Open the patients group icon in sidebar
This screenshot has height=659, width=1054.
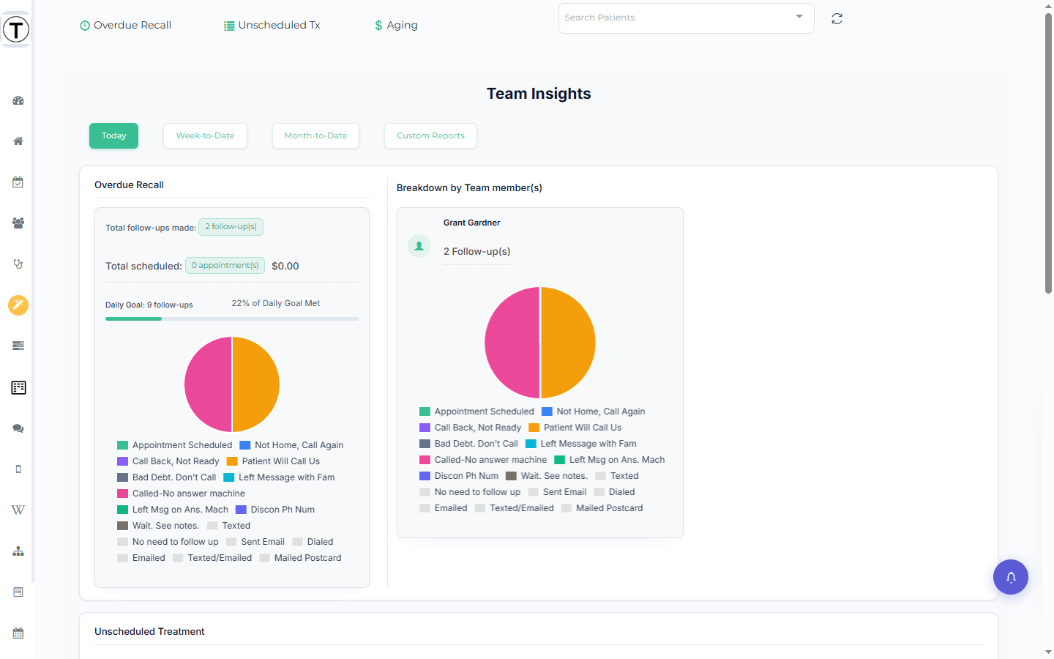click(x=18, y=223)
